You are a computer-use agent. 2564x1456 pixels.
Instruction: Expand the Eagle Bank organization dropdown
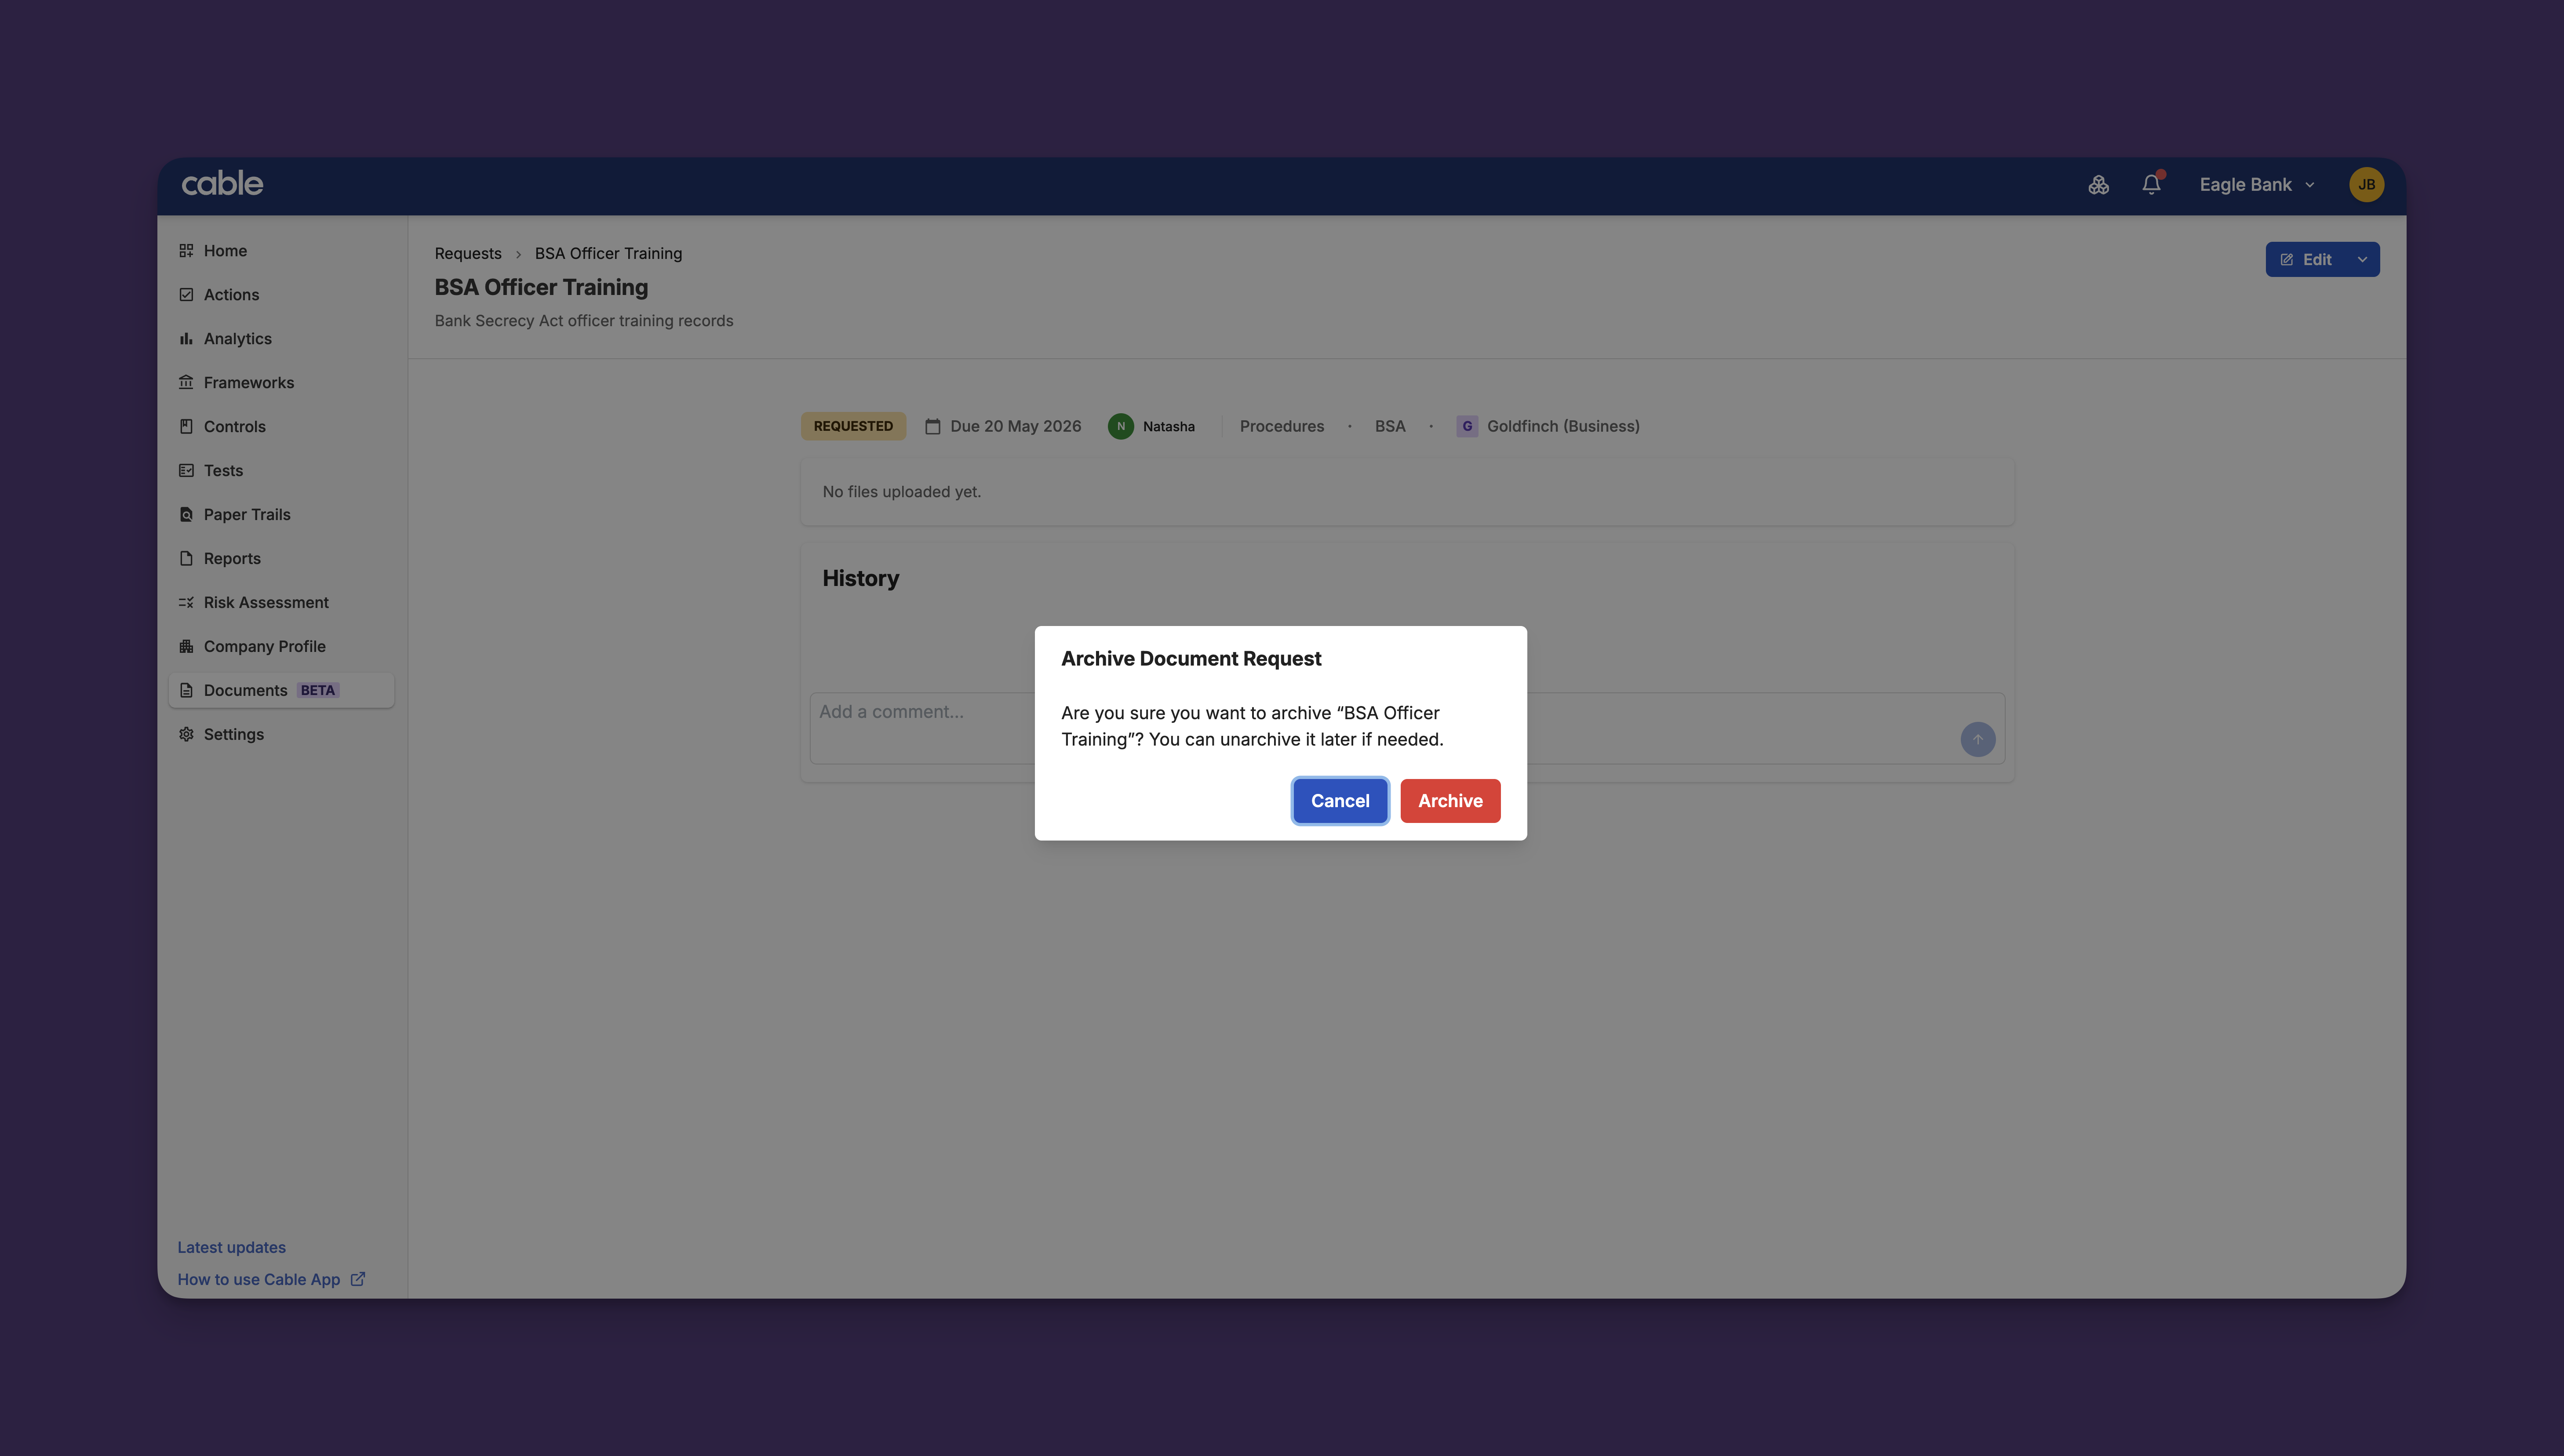pyautogui.click(x=2257, y=185)
